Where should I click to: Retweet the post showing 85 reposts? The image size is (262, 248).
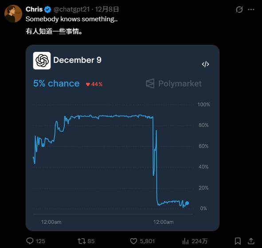click(x=82, y=241)
